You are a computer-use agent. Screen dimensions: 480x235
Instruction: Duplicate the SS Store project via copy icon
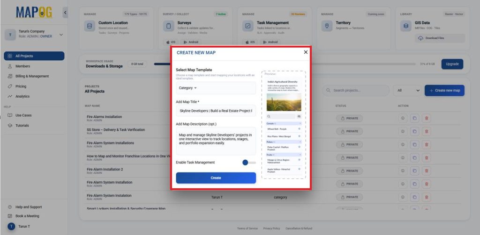(414, 131)
